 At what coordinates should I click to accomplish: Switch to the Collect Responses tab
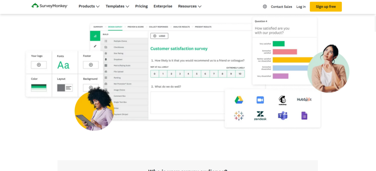coord(159,27)
